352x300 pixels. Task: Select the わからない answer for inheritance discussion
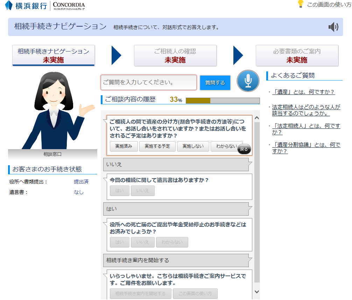tap(226, 146)
